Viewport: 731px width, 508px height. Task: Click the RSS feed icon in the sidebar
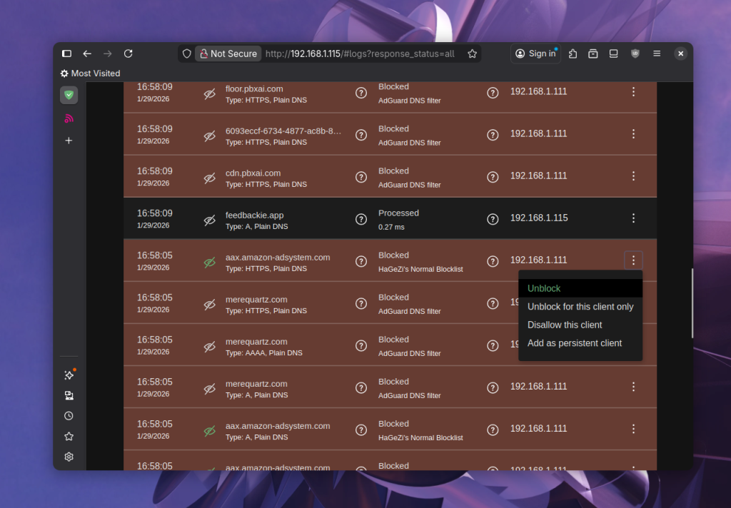tap(69, 118)
